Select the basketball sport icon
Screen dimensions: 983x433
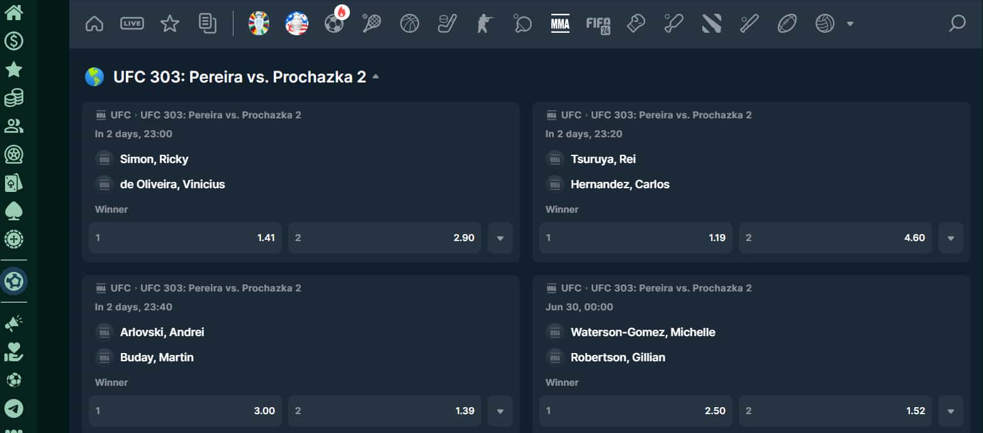click(x=410, y=24)
